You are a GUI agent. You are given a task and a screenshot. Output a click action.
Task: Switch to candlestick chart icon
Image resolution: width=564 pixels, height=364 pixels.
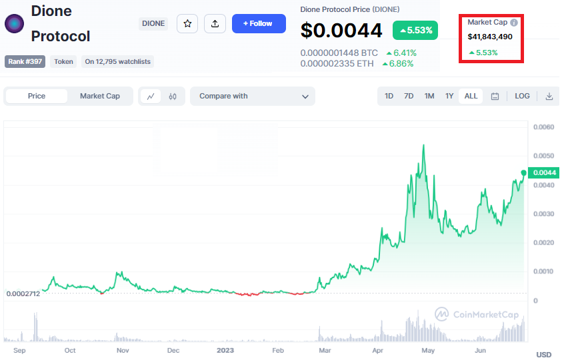coord(173,96)
